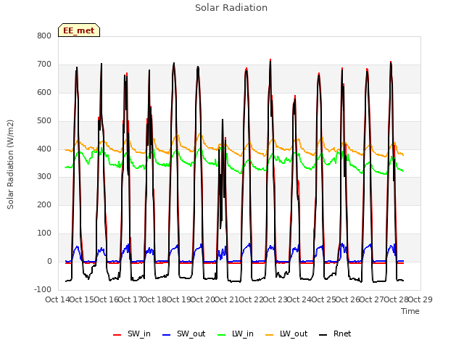Click the red SW_in legend swatch
The image size is (464, 348).
pos(117,335)
